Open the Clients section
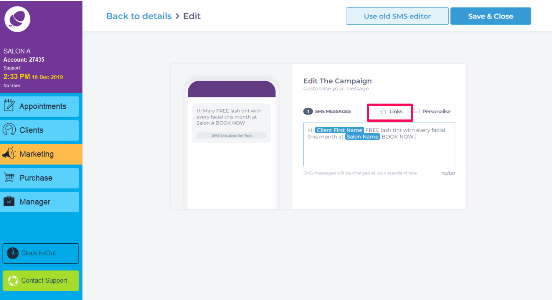Screen dimensions: 552x300 tap(40, 130)
